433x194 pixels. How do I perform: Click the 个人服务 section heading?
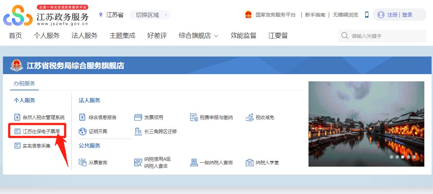(25, 100)
